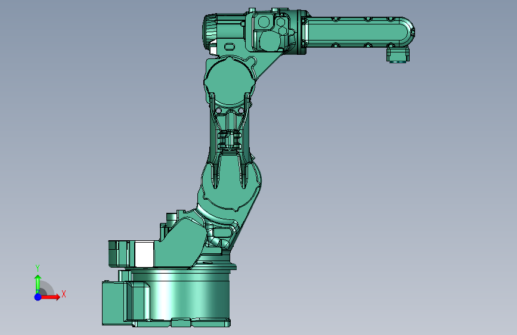Select the wrist flange at the forearm tip
The height and width of the screenshot is (335, 517).
[x=398, y=55]
